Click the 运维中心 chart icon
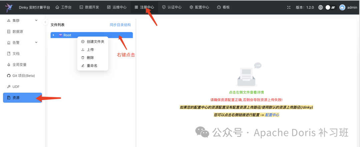 tap(109, 7)
